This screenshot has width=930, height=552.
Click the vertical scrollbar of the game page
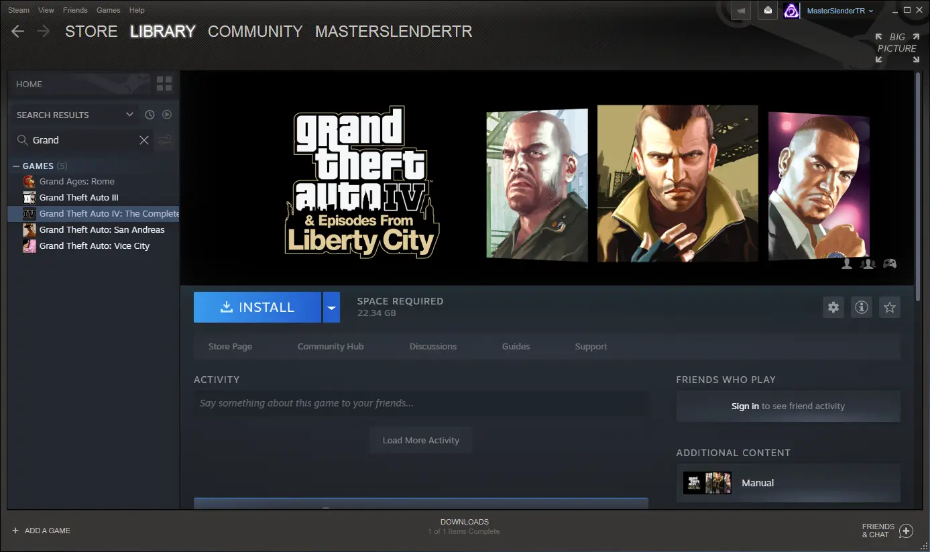click(918, 188)
